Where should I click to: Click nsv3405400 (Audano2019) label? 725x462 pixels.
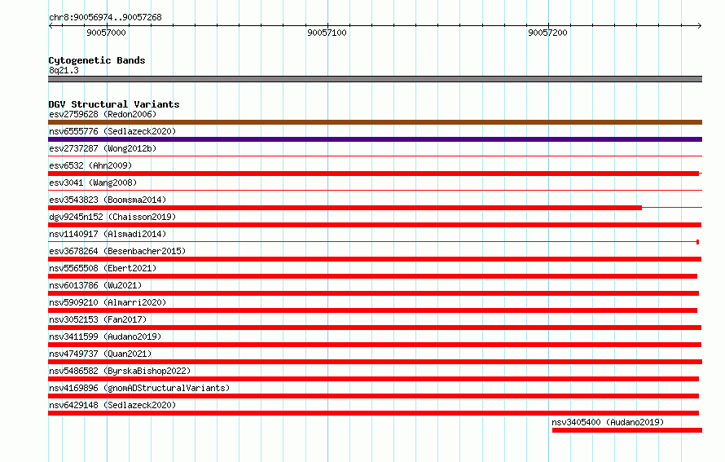[608, 422]
